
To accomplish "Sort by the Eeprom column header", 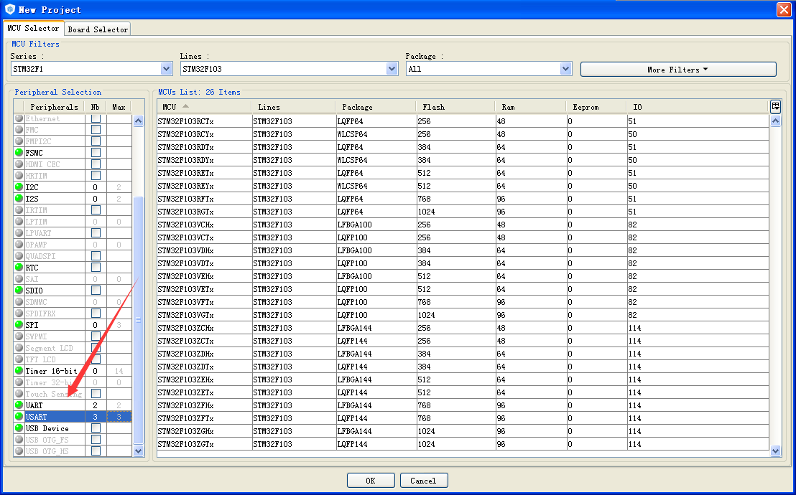I will coord(596,107).
